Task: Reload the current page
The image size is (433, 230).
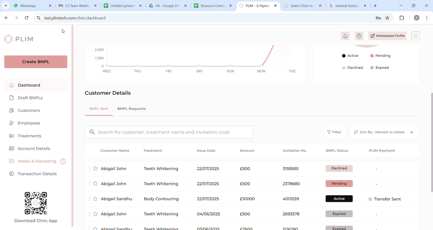Action: (26, 18)
